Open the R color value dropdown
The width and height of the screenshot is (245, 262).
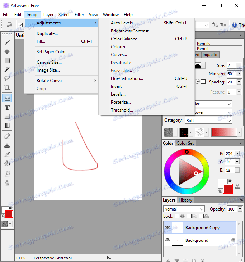coord(237,153)
